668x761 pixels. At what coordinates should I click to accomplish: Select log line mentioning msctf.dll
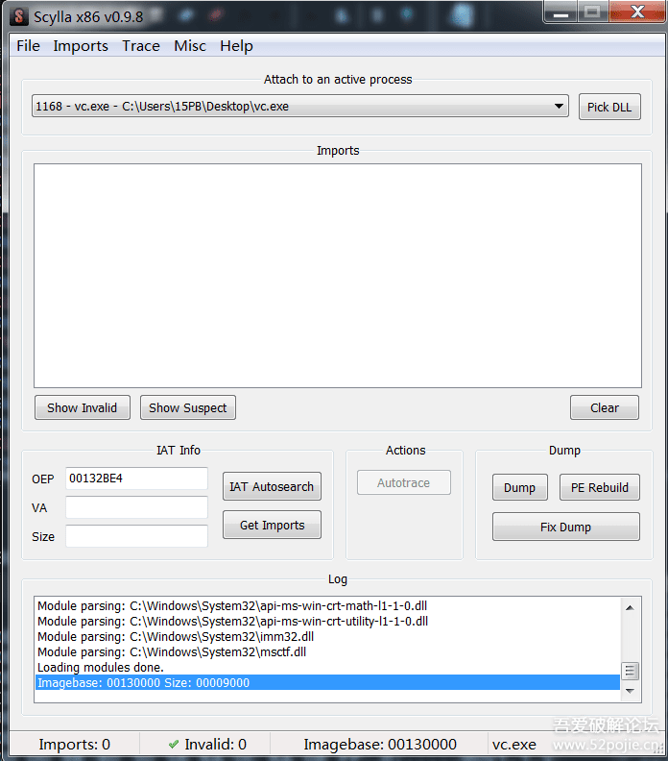327,651
